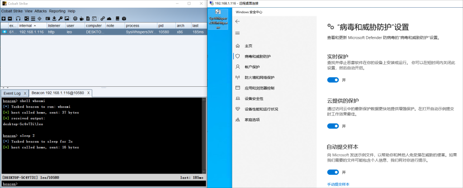The height and width of the screenshot is (188, 463).
Task: Open the listeners headphones icon
Action: 18,19
